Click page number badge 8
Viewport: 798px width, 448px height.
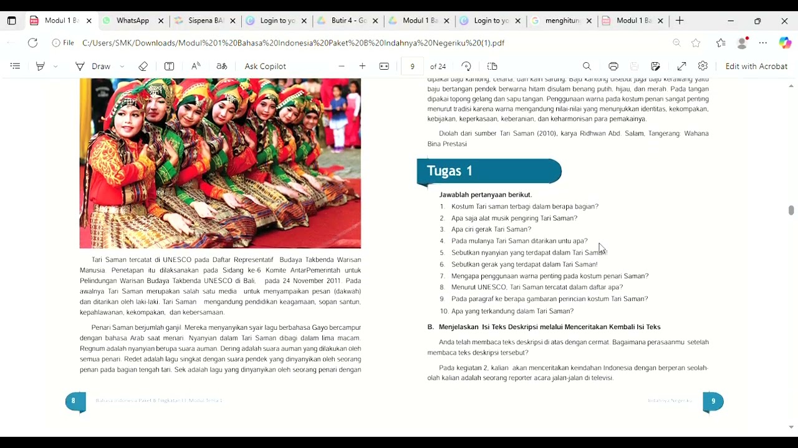coord(74,401)
